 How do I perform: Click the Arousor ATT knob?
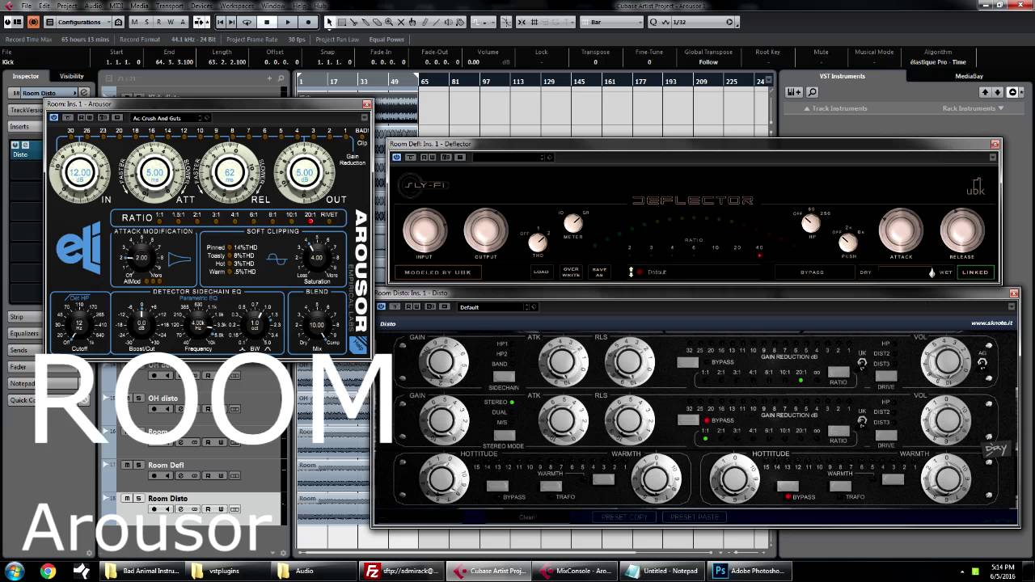(154, 172)
